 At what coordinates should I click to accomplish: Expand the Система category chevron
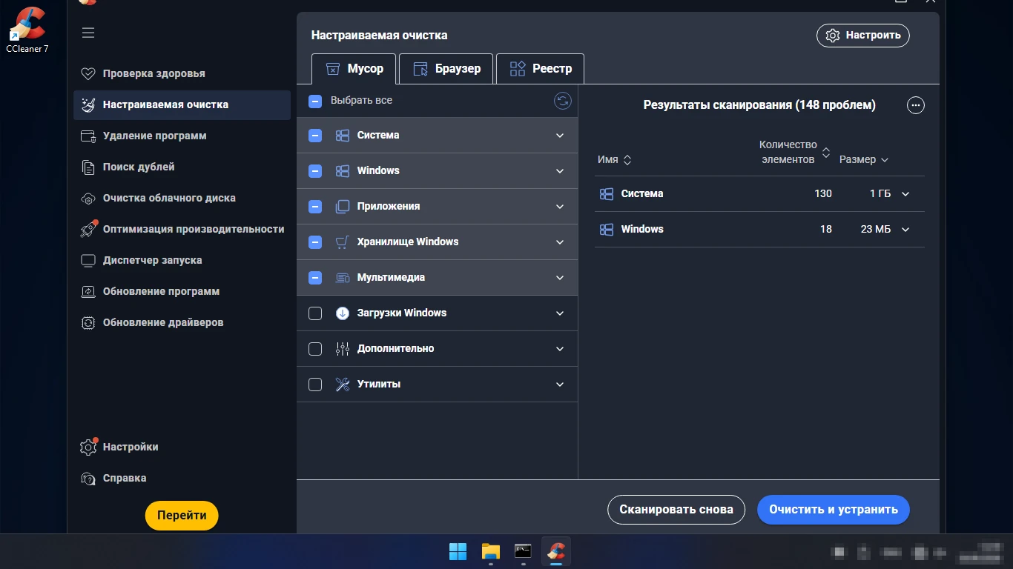point(560,136)
